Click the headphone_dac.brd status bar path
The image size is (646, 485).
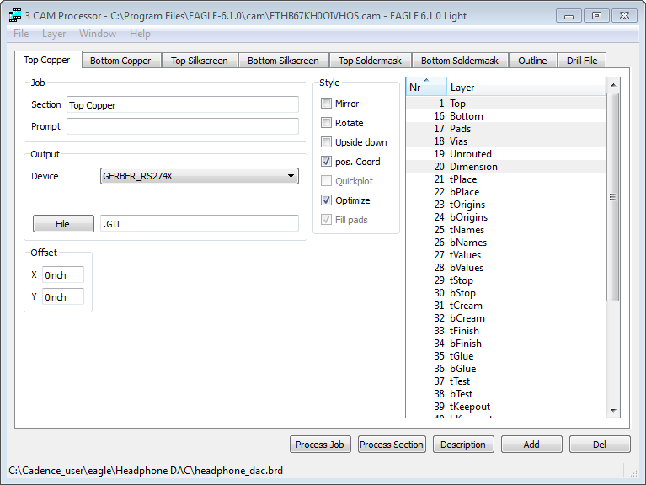(x=146, y=471)
